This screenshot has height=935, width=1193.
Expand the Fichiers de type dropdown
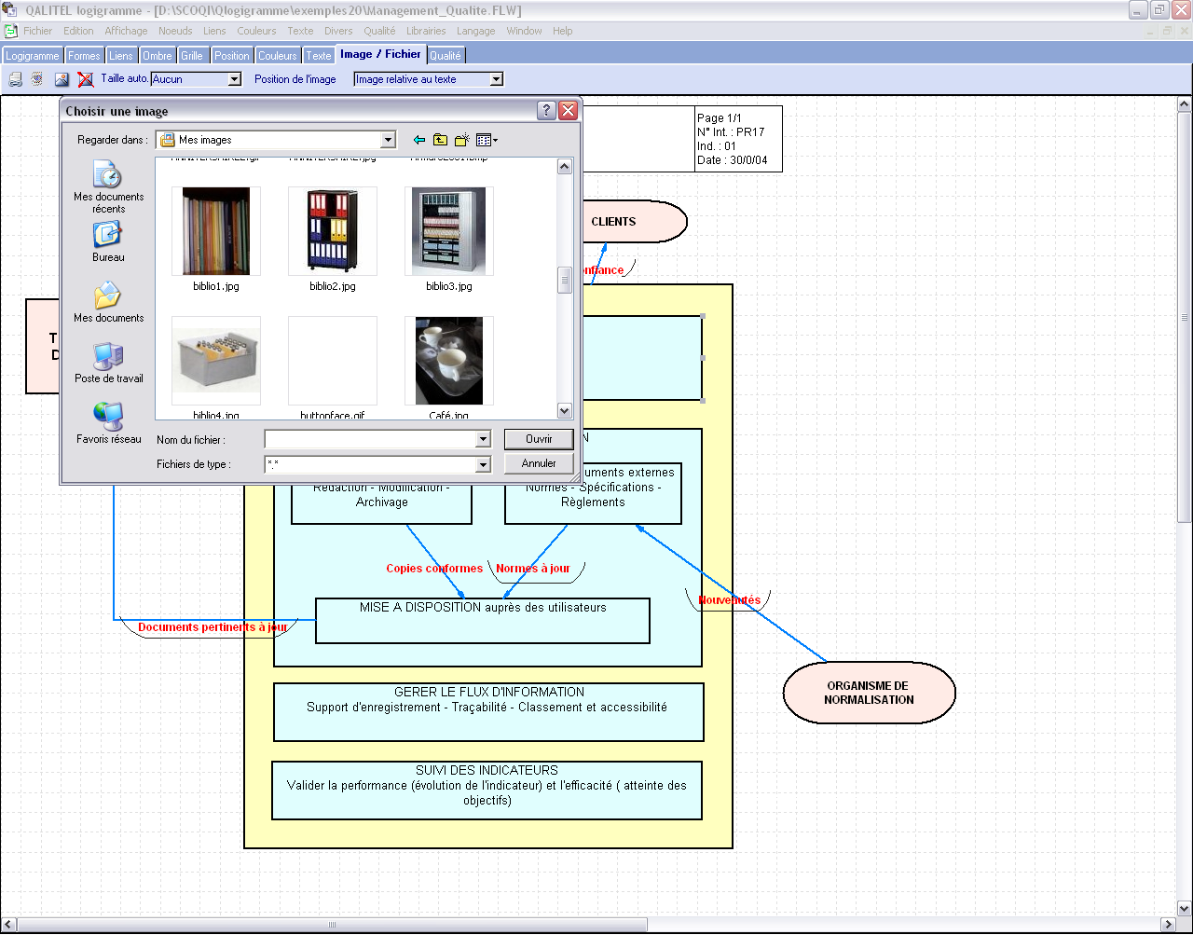click(x=483, y=464)
